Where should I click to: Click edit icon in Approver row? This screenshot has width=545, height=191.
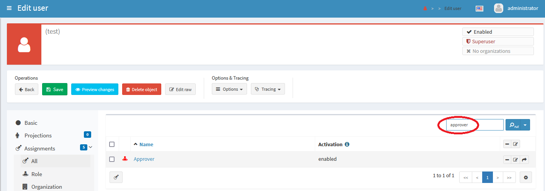[x=516, y=160]
